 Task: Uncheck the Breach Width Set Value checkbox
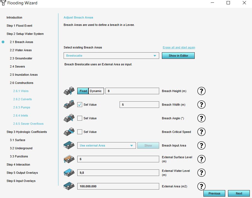pyautogui.click(x=80, y=105)
